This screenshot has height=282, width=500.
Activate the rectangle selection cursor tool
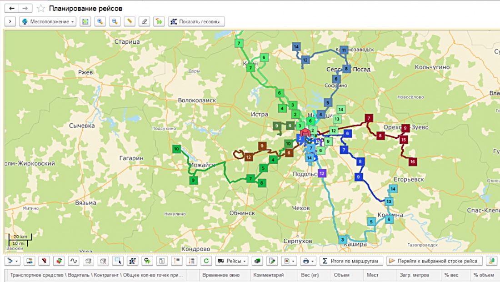(x=118, y=261)
